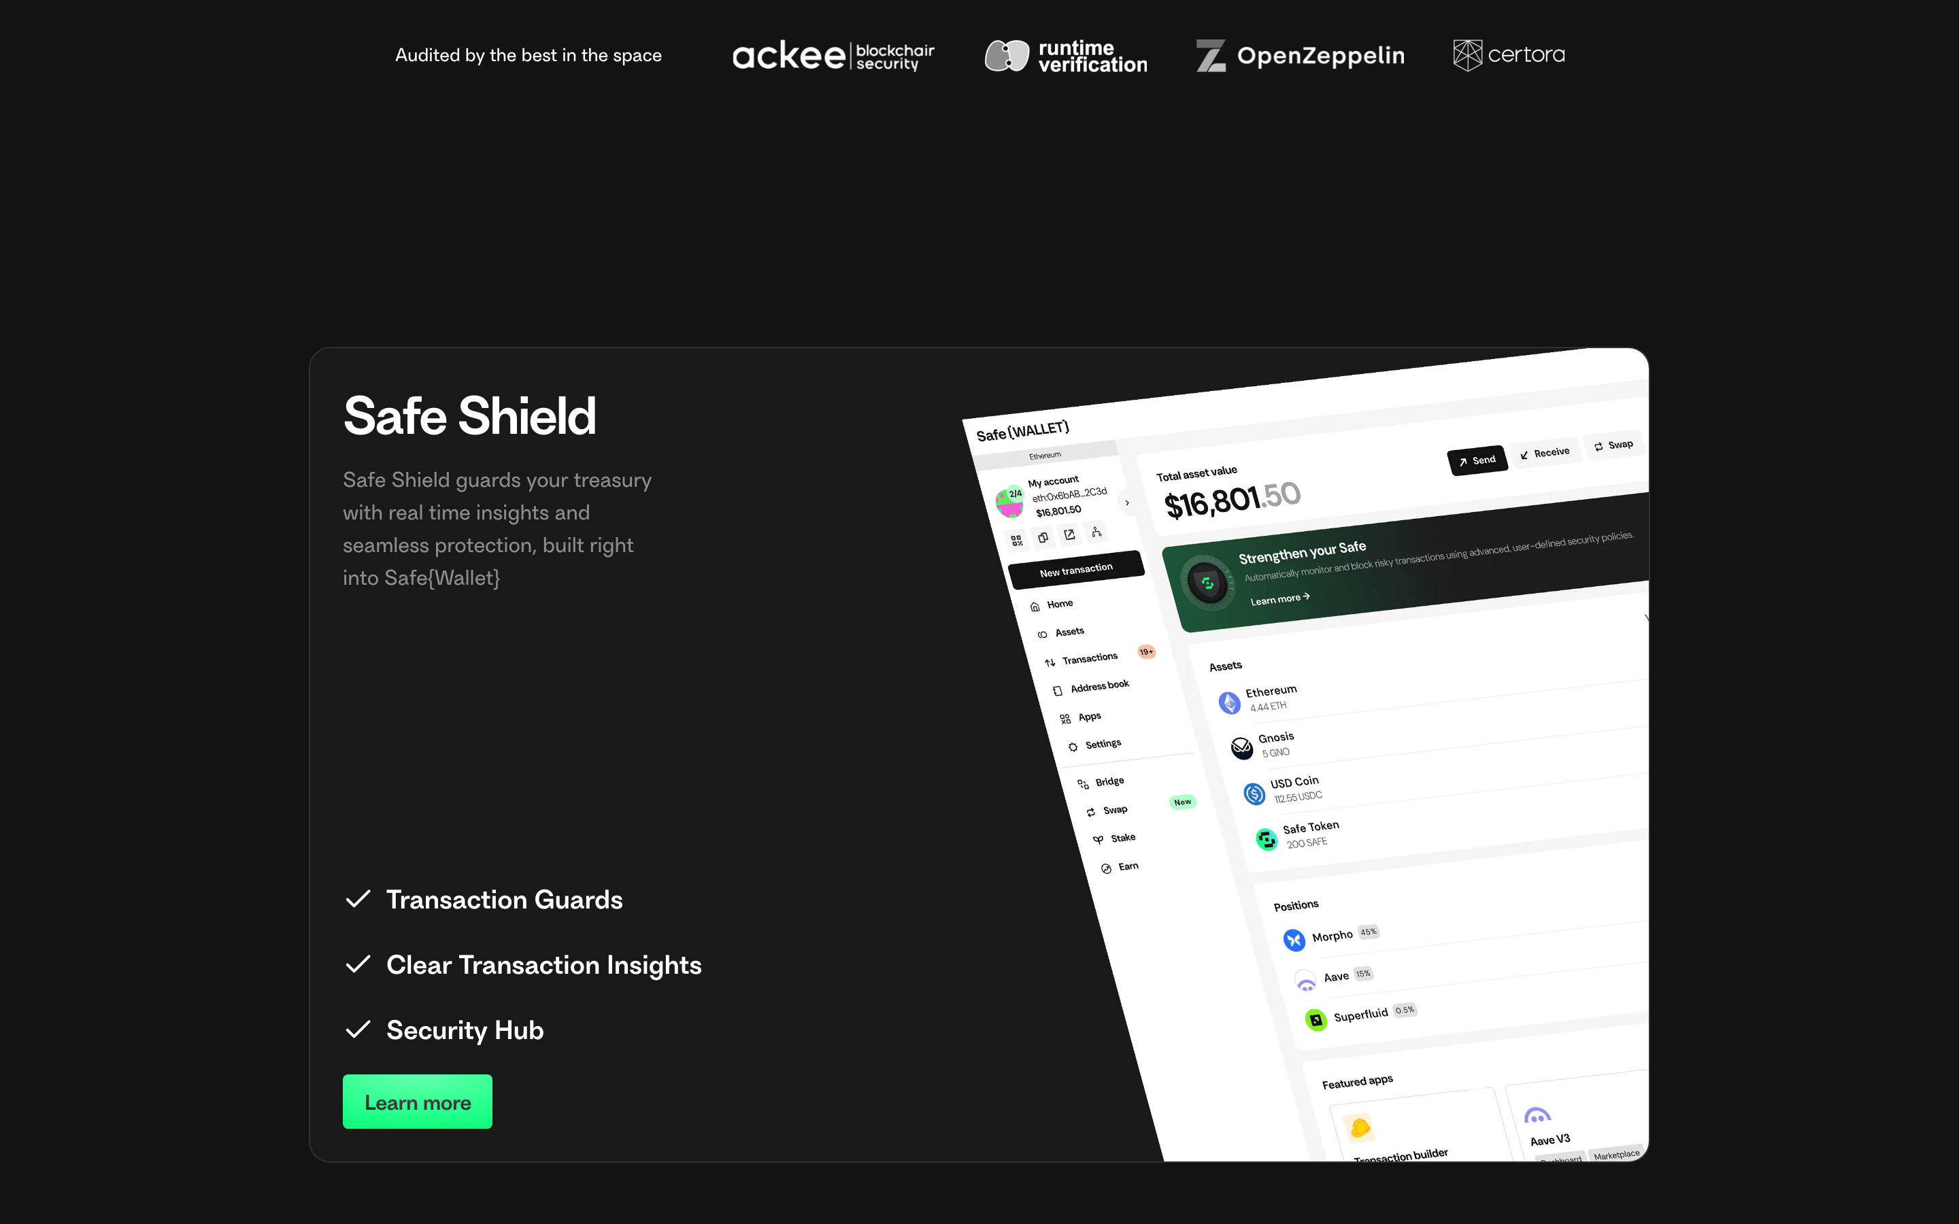Select the Aave position icon
Screen dimensions: 1959x1224
point(1305,981)
